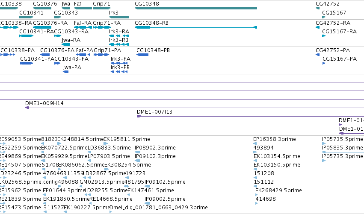Select the Irk3-PB protein label
Screen dimensions: 364x214
tap(120, 67)
